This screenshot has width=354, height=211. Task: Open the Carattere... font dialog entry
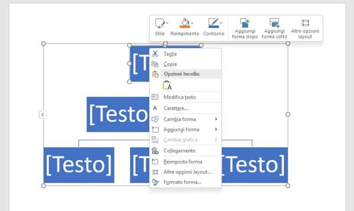point(185,108)
